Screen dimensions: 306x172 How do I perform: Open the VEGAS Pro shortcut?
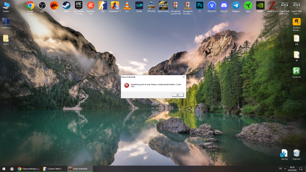(211, 5)
